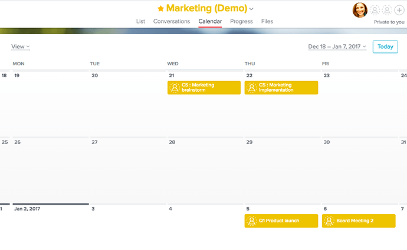Click assignee icon on Board Meeting 2 task
The height and width of the screenshot is (250, 407).
click(329, 221)
